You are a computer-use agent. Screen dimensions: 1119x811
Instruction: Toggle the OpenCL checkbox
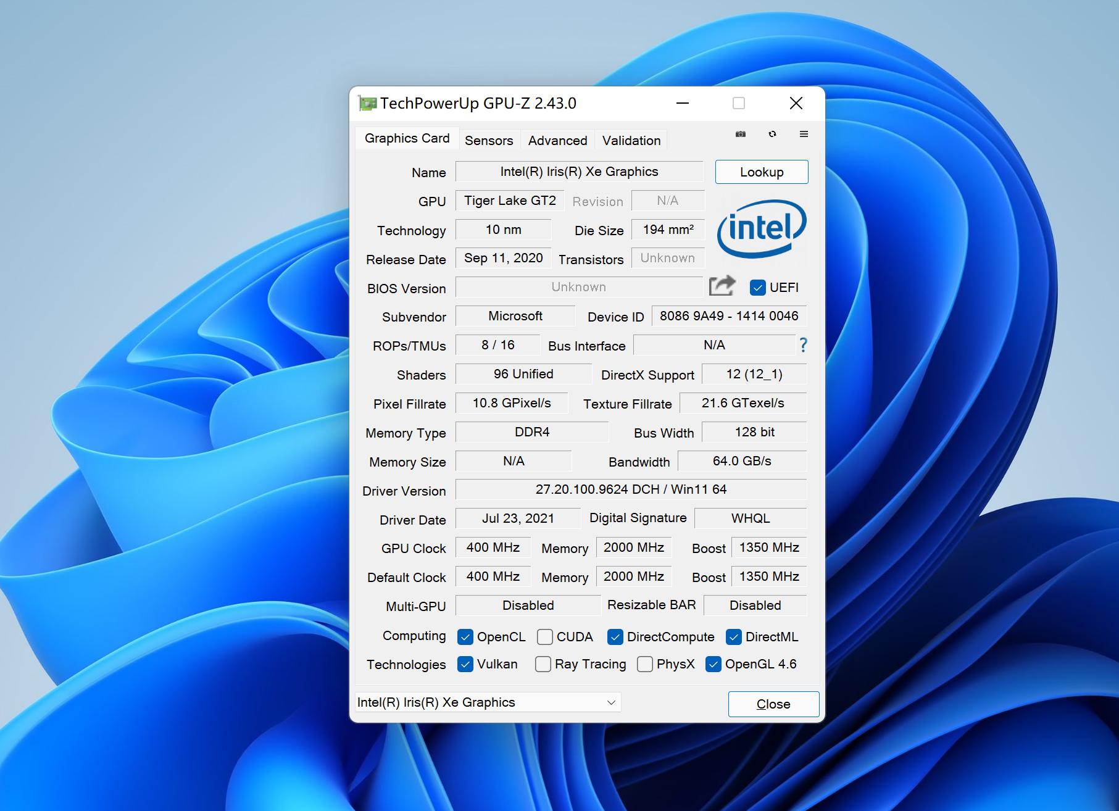pyautogui.click(x=465, y=637)
